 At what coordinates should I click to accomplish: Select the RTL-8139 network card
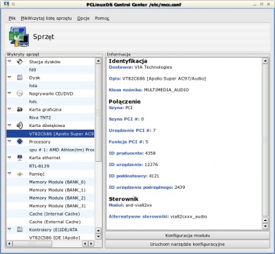(50, 166)
